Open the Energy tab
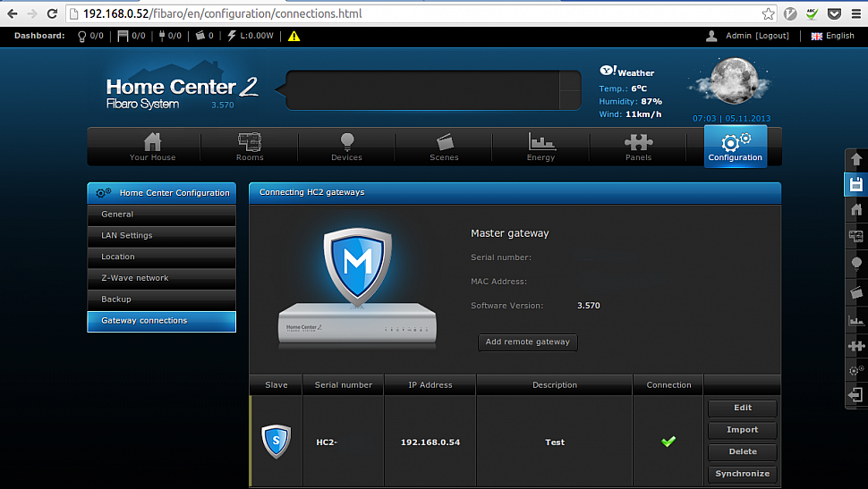Image resolution: width=868 pixels, height=489 pixels. (540, 147)
